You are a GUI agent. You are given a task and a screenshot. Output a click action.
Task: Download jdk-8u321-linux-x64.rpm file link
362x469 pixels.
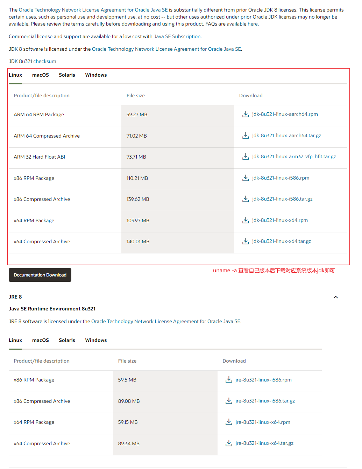coord(280,220)
